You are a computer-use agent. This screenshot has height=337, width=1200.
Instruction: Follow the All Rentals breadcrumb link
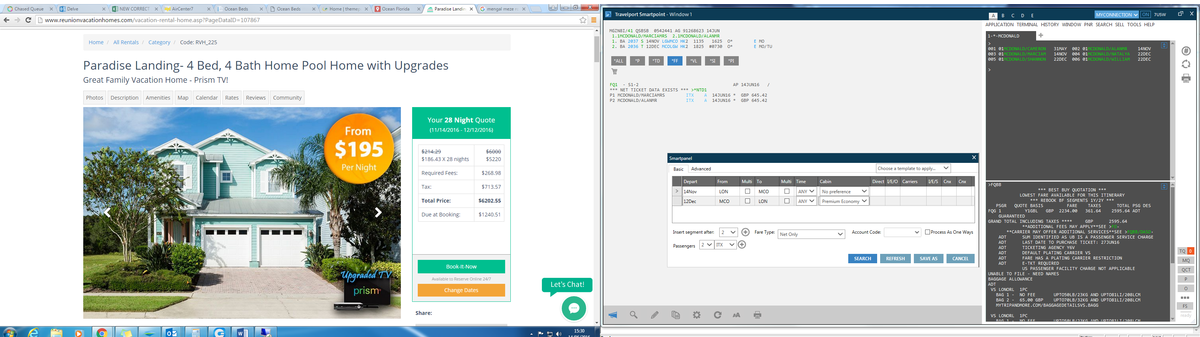[x=126, y=42]
